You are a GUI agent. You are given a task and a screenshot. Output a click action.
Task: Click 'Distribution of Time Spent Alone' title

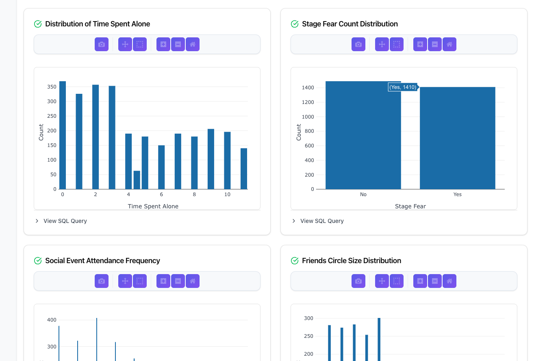click(x=98, y=24)
